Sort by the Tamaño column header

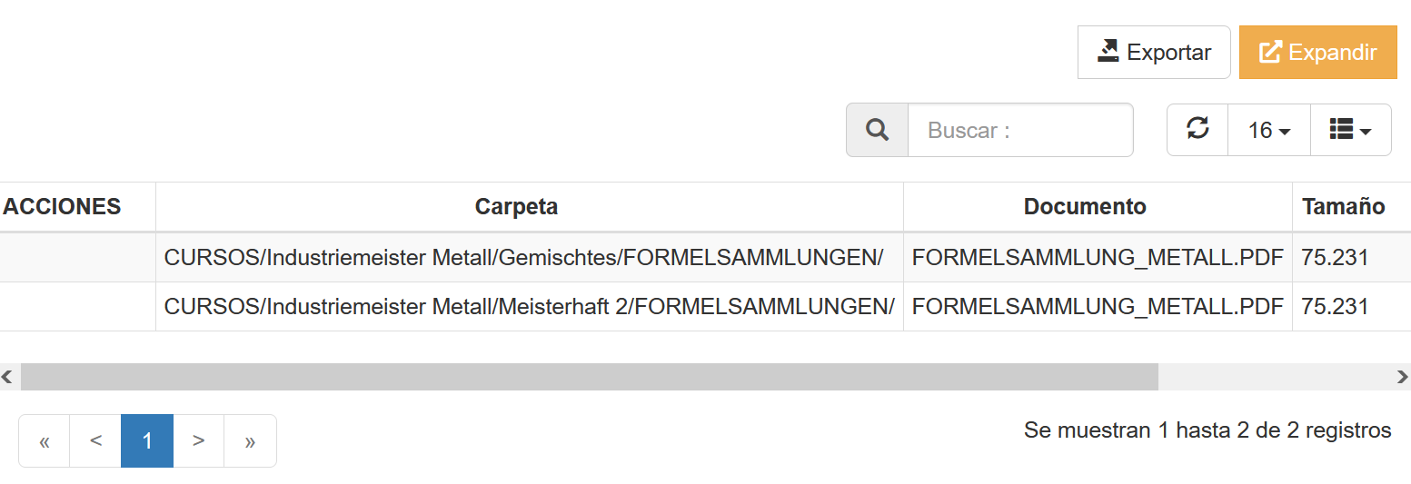[1343, 207]
